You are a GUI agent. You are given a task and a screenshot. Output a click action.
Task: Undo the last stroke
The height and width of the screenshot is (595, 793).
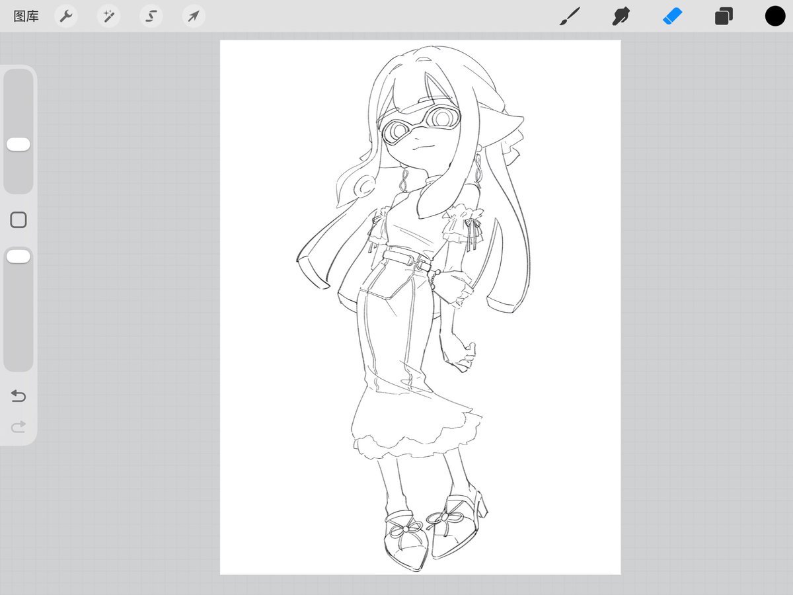[x=19, y=396]
